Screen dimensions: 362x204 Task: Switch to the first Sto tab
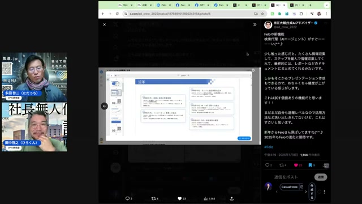[125, 5]
